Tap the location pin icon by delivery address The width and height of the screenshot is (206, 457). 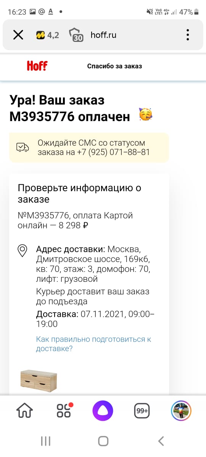23,251
